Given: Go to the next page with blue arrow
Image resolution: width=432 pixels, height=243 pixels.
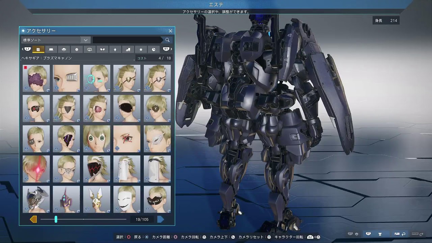Looking at the screenshot, I should (161, 219).
